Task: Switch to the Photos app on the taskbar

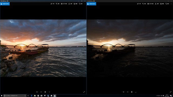Action: 55,96
